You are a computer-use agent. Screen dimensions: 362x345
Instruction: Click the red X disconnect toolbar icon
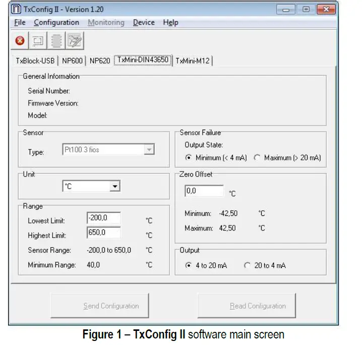(20, 41)
